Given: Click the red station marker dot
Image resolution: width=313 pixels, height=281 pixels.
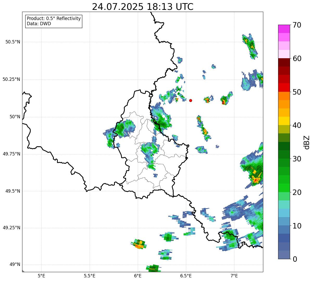Looking at the screenshot, I should tap(191, 100).
